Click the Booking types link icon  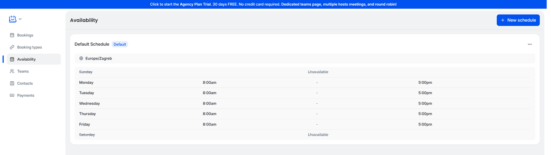tap(12, 47)
